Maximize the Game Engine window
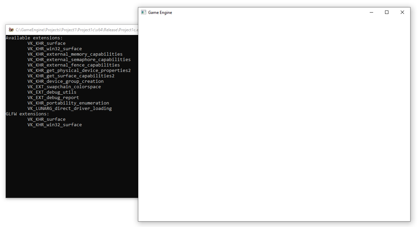 387,12
